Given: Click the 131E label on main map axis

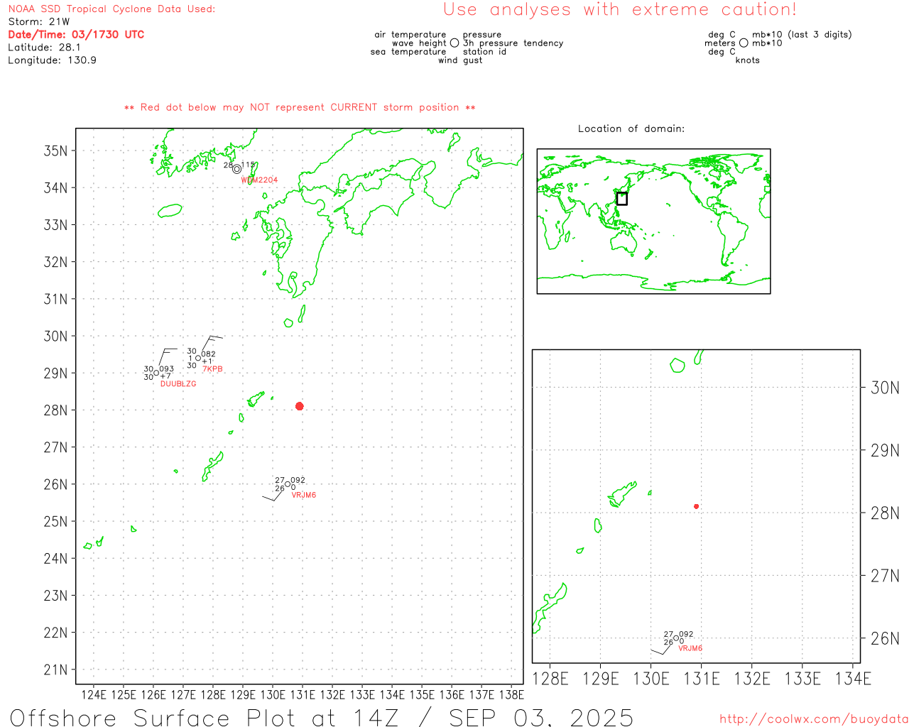Looking at the screenshot, I should (303, 694).
